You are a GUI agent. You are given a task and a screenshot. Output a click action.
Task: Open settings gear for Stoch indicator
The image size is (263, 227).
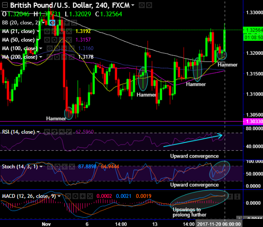57,167
